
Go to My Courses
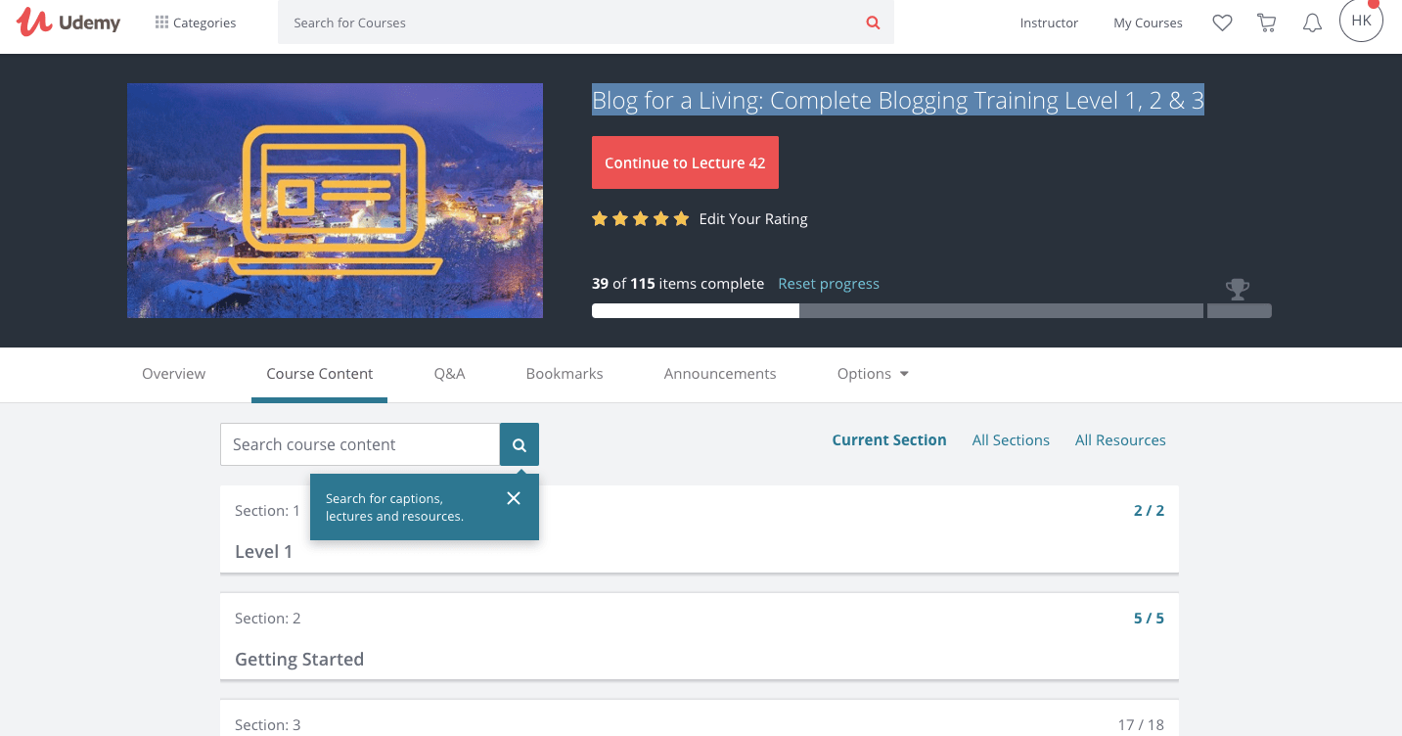1148,23
